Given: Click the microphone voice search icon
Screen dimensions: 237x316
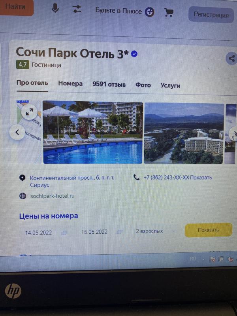Looking at the screenshot, I should tap(55, 8).
